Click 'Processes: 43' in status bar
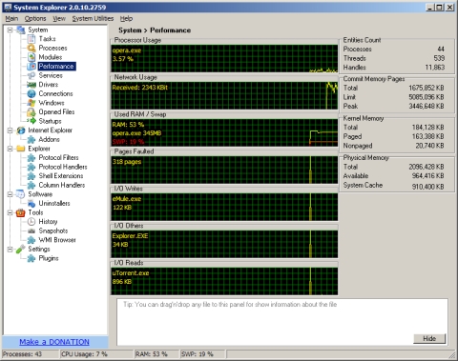Viewport: 458px width, 361px height. click(22, 354)
